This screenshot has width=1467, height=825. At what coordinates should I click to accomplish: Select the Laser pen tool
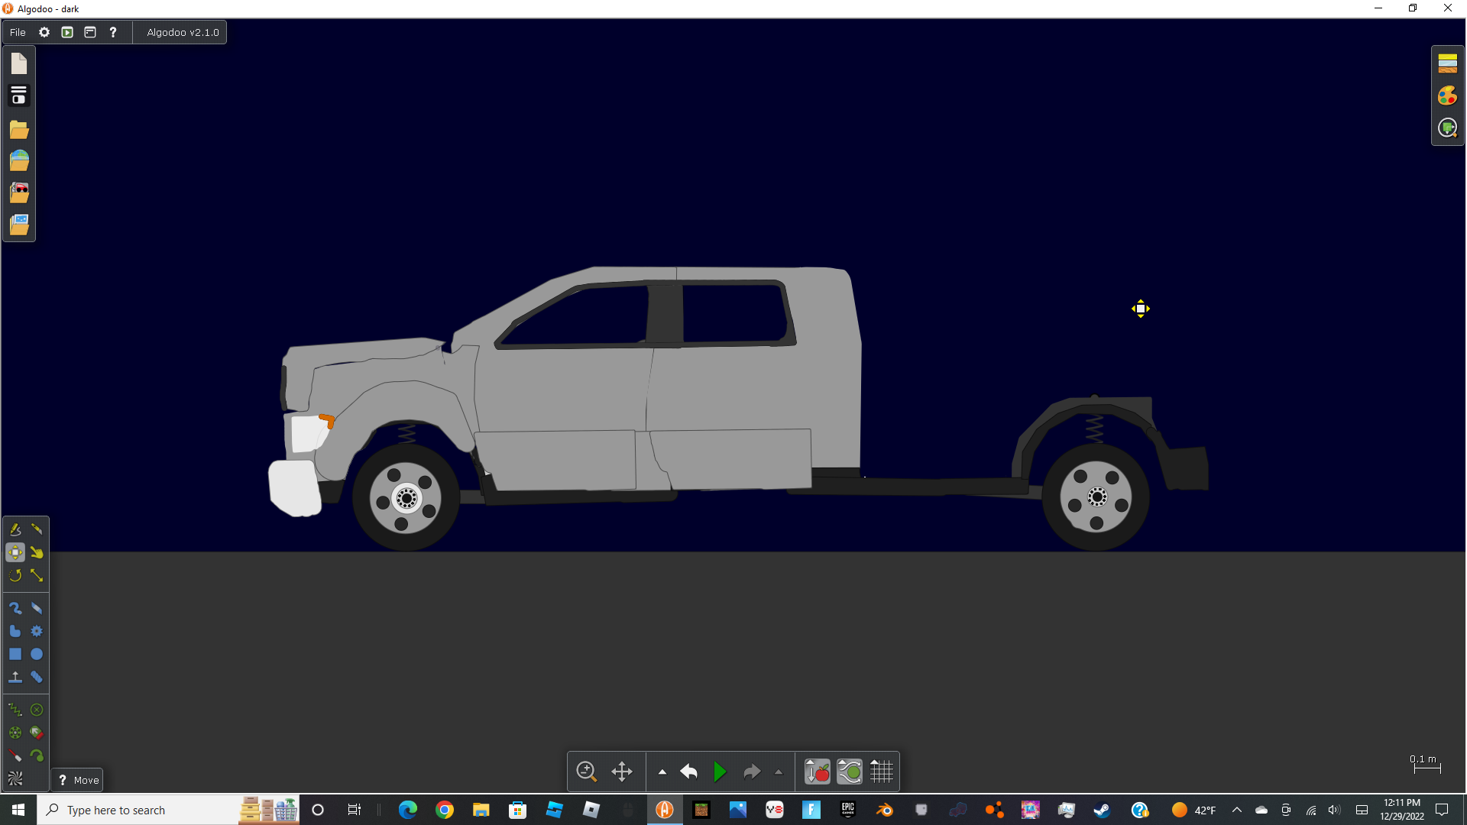[15, 756]
